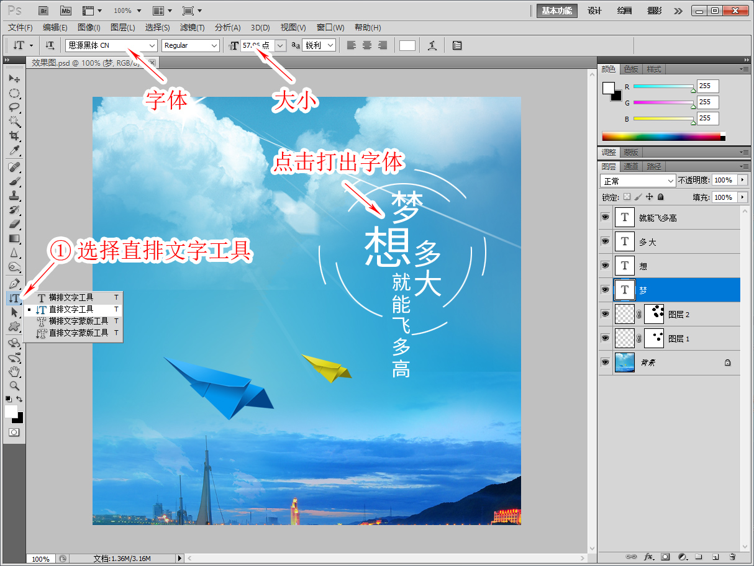This screenshot has height=566, width=754.
Task: Launch Adobe Bridge from Br icon
Action: 43,11
